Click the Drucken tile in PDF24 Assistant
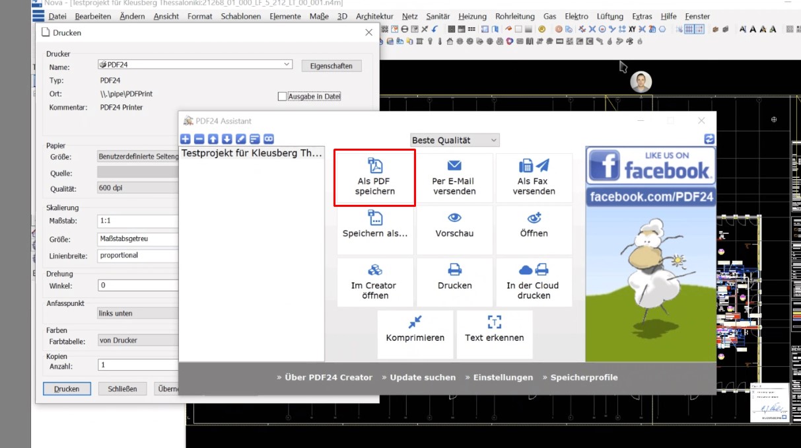Image resolution: width=801 pixels, height=448 pixels. click(454, 282)
